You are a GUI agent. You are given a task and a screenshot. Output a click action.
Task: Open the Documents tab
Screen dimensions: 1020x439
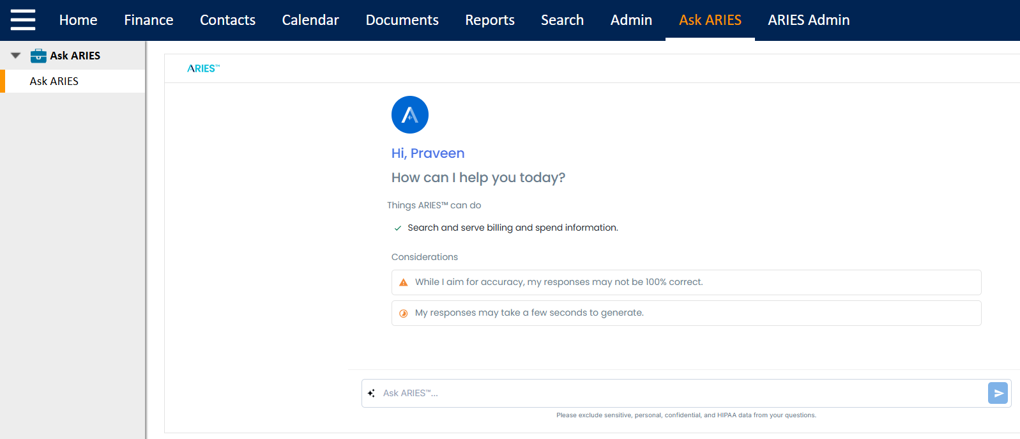(x=402, y=20)
